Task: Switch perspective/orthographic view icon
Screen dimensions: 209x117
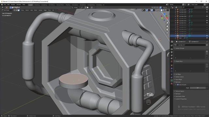Action: coord(167,33)
